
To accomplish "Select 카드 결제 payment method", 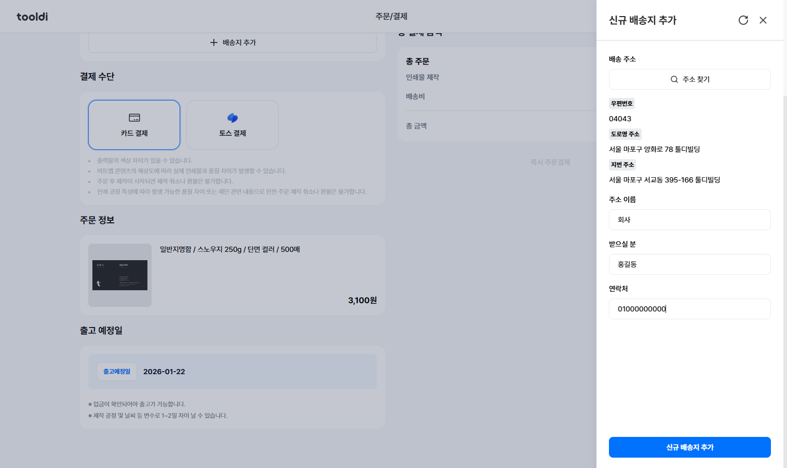I will tap(134, 125).
